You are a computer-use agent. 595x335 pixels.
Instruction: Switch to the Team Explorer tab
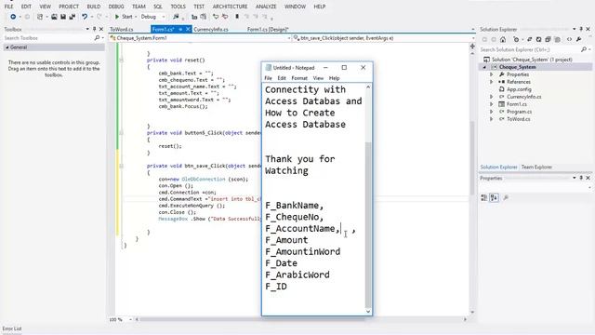(536, 167)
